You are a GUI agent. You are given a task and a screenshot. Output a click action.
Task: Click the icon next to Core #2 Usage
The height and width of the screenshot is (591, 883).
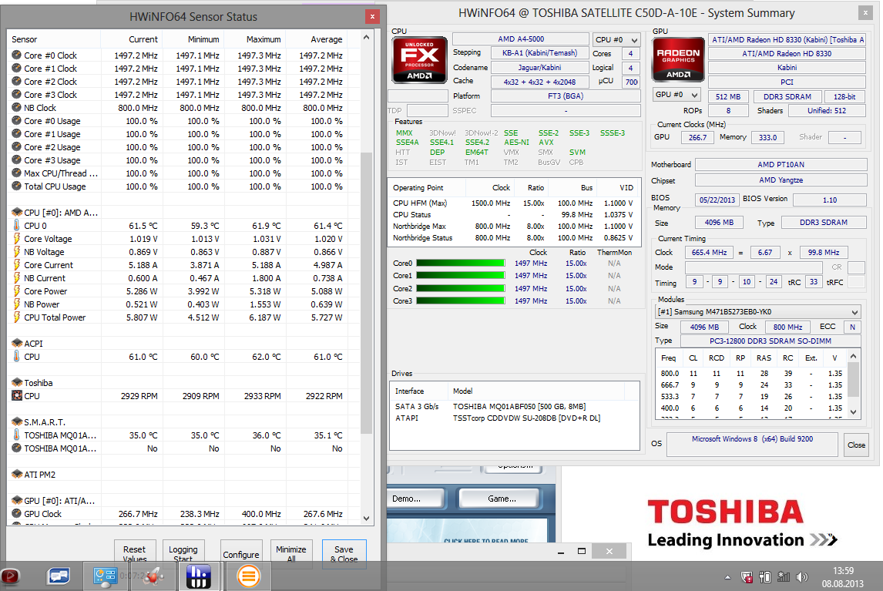16,147
